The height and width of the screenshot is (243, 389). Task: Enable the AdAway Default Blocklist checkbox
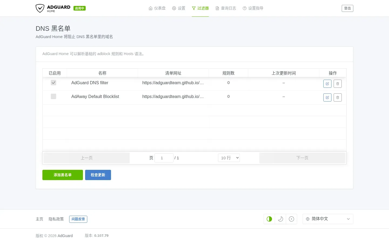coord(53,96)
